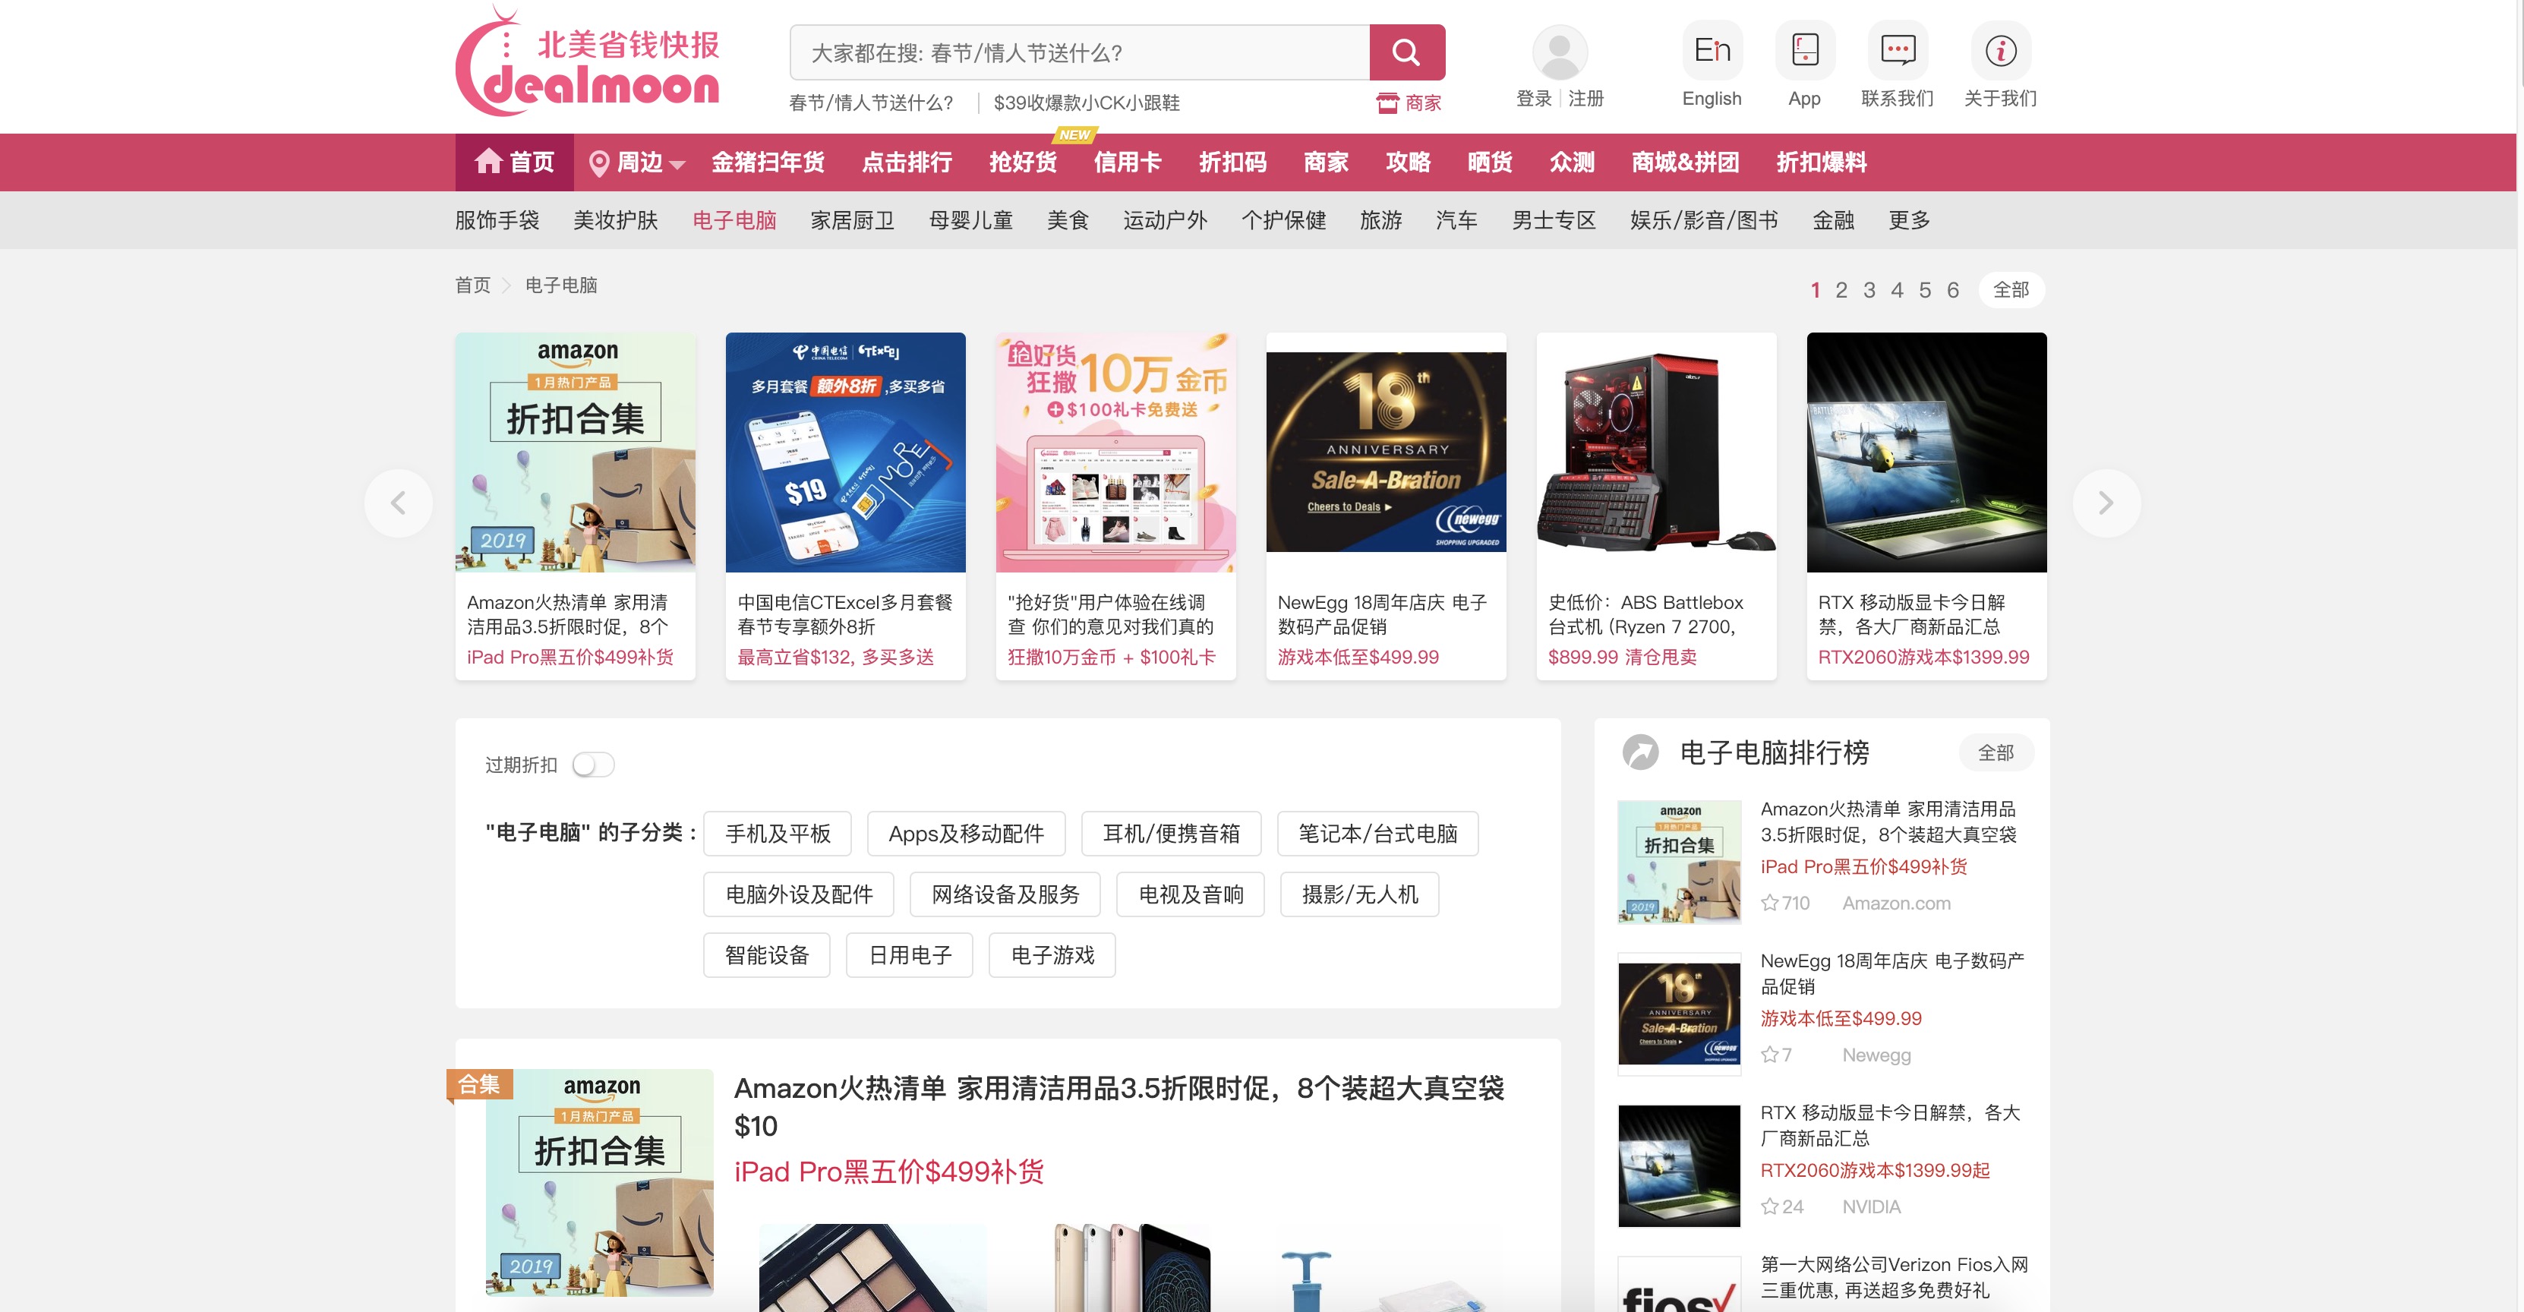This screenshot has width=2524, height=1312.
Task: Click the Dealmoon logo
Action: tap(588, 61)
